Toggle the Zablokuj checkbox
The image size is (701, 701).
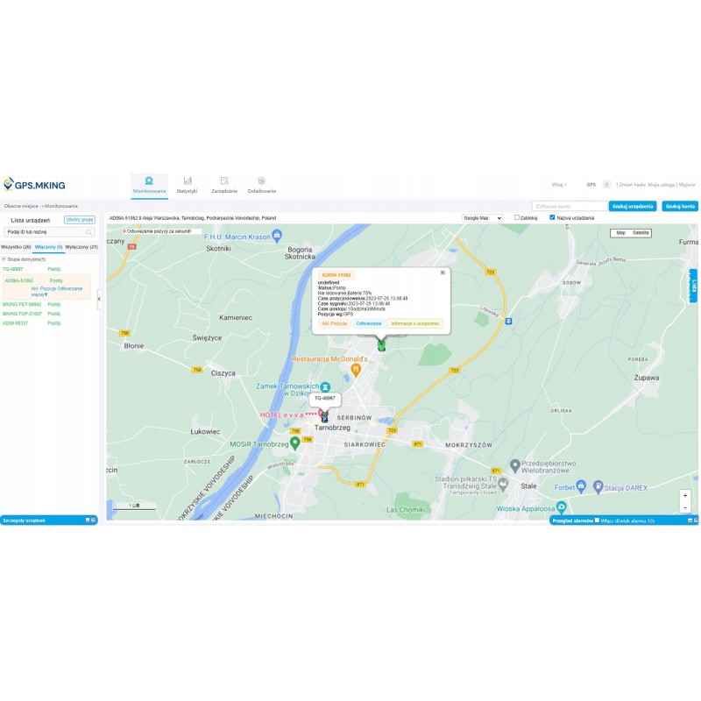[517, 217]
